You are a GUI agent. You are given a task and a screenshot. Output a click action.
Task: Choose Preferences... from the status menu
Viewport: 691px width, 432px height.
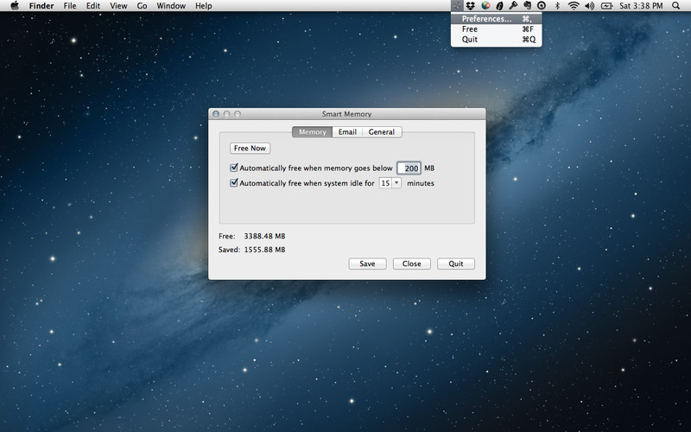coord(496,19)
